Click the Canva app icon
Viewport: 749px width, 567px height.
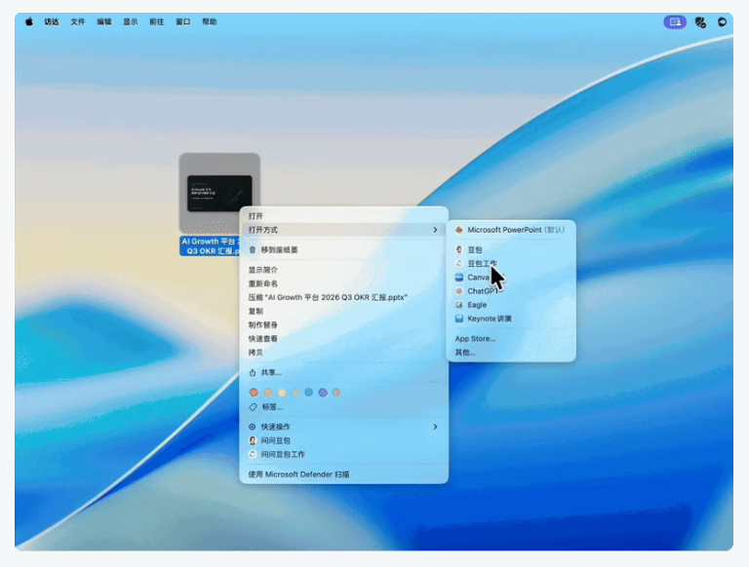coord(459,278)
